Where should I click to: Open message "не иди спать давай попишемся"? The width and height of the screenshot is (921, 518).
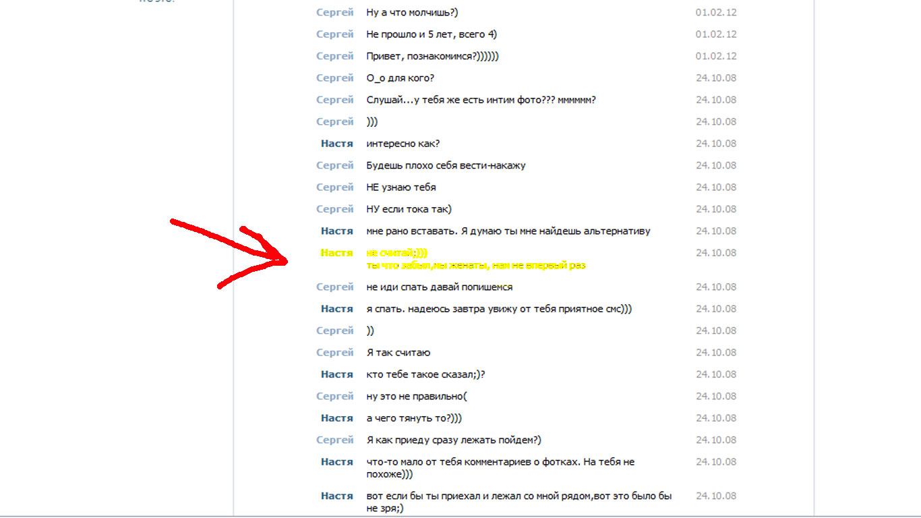click(440, 287)
